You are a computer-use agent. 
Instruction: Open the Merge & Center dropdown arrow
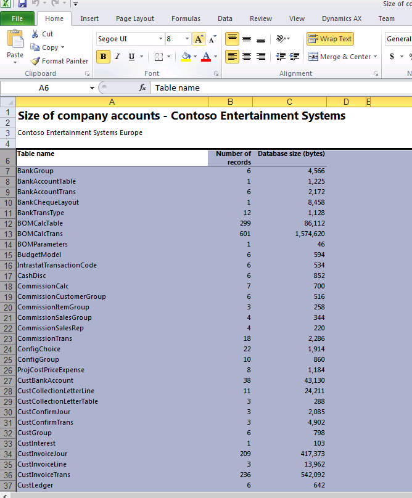coord(375,57)
